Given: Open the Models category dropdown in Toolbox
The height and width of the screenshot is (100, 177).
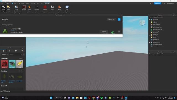Looking at the screenshot, I should (5, 54).
